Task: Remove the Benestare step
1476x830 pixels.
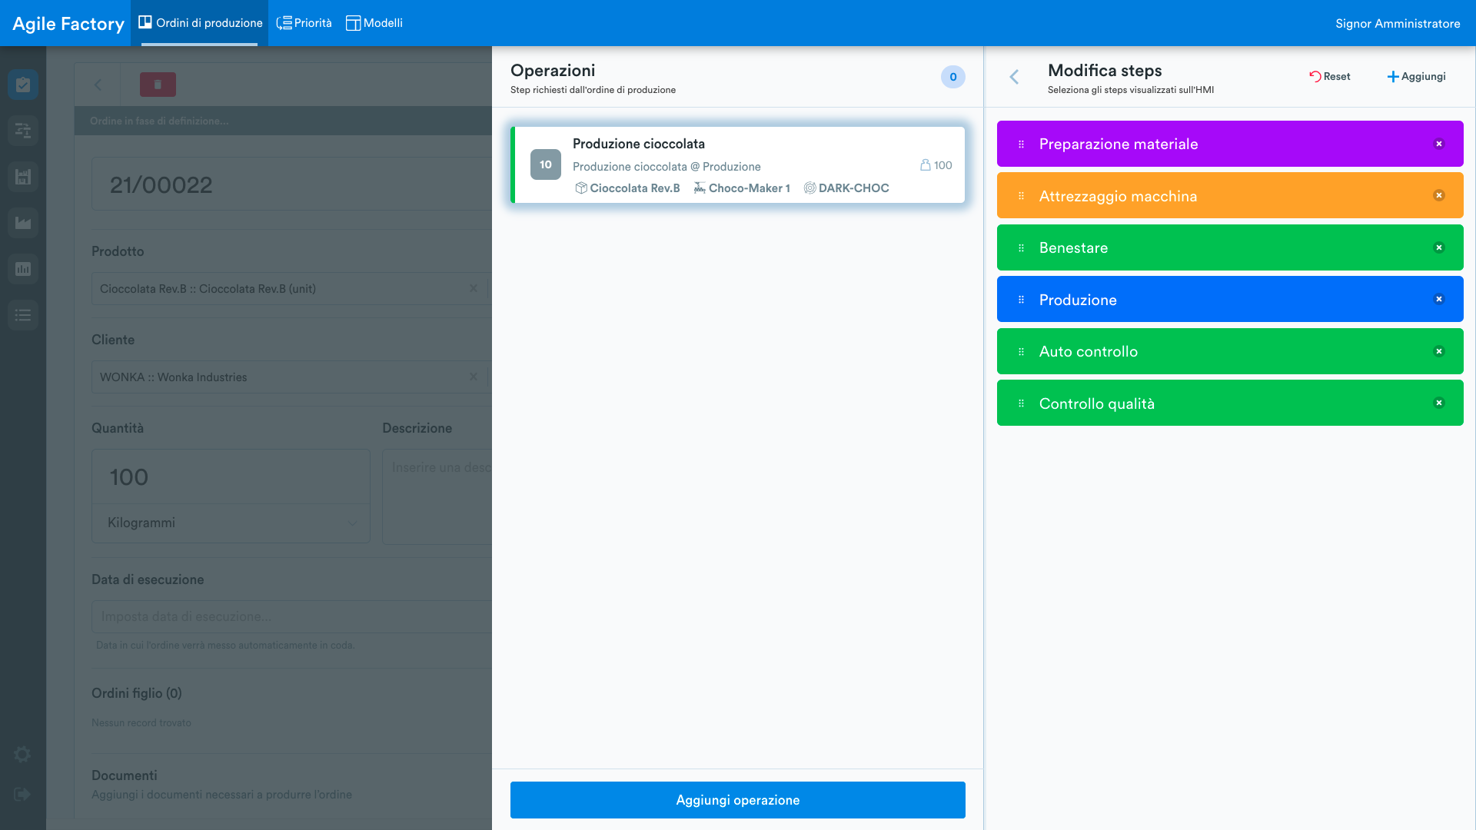Action: click(x=1439, y=247)
